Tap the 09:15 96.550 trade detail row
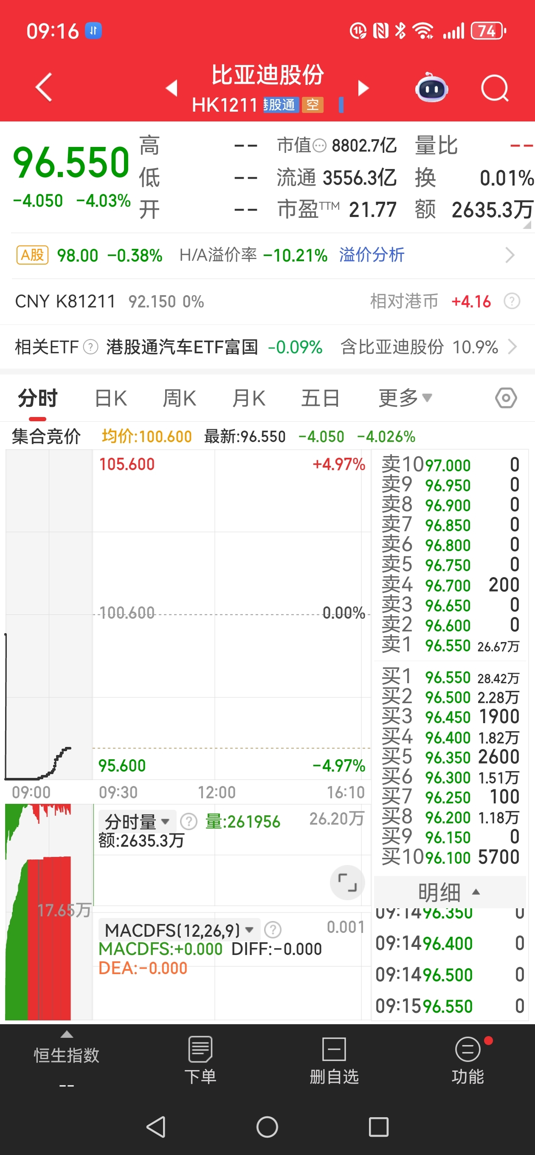Image resolution: width=535 pixels, height=1155 pixels. point(449,1006)
